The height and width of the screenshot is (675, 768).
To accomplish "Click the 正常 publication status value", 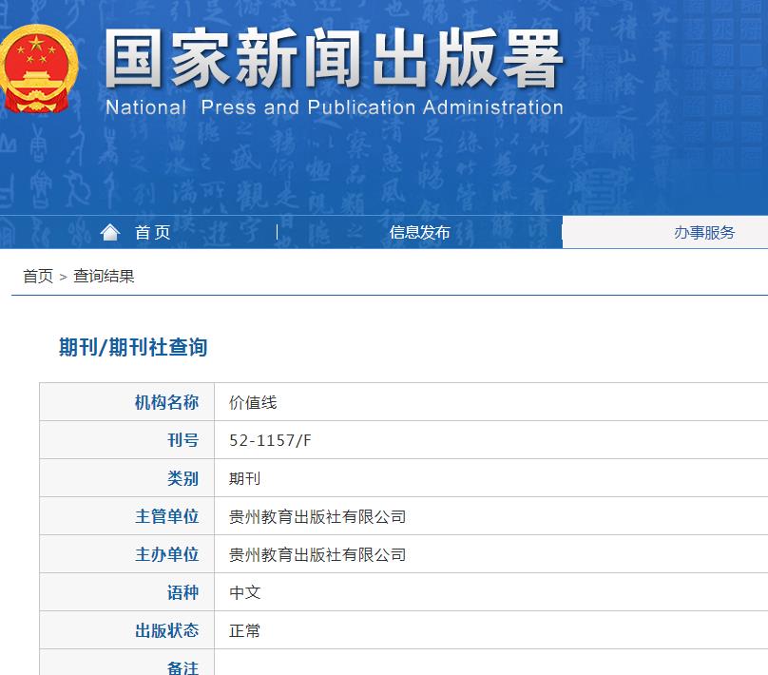I will click(244, 629).
